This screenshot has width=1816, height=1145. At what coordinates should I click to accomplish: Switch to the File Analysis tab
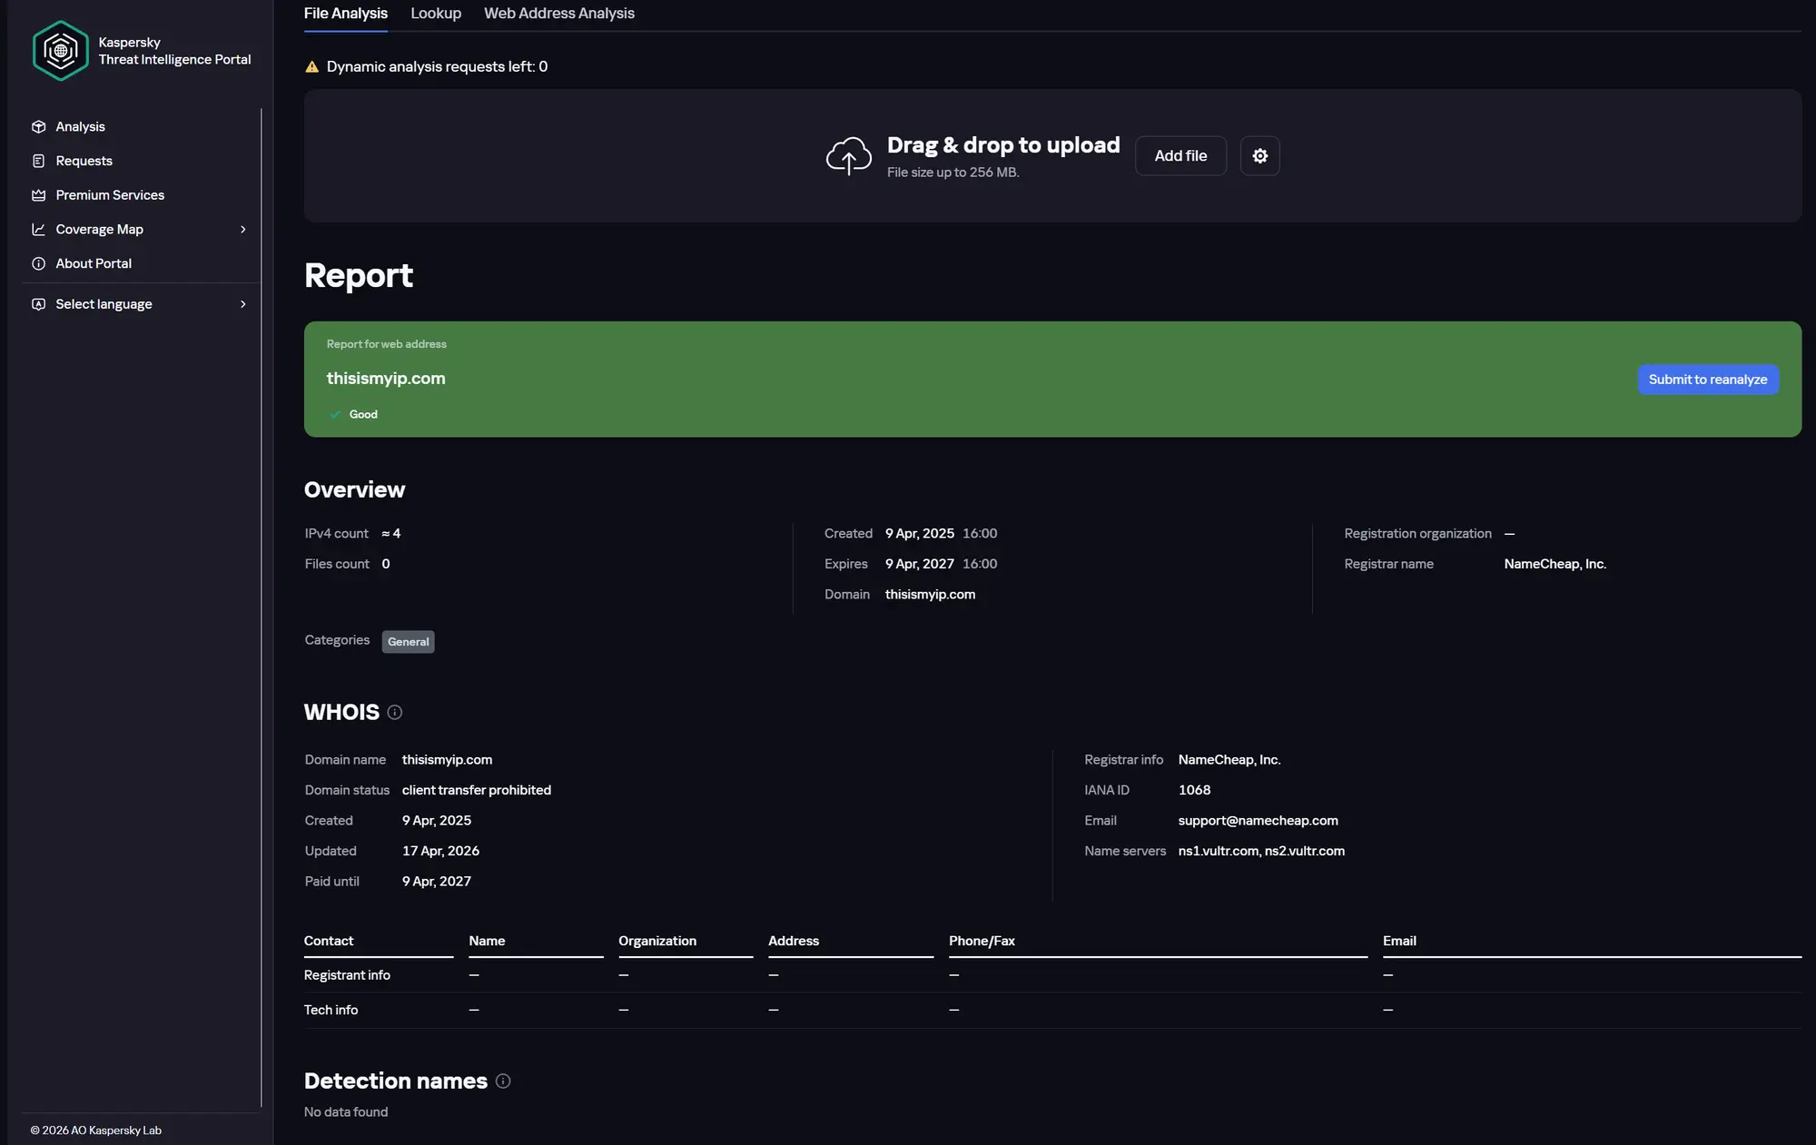(x=346, y=14)
